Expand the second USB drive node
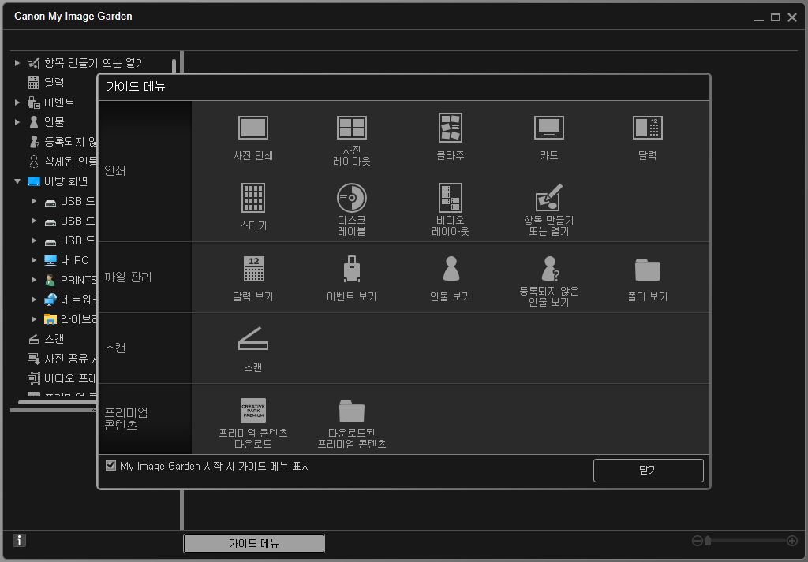 [x=33, y=221]
